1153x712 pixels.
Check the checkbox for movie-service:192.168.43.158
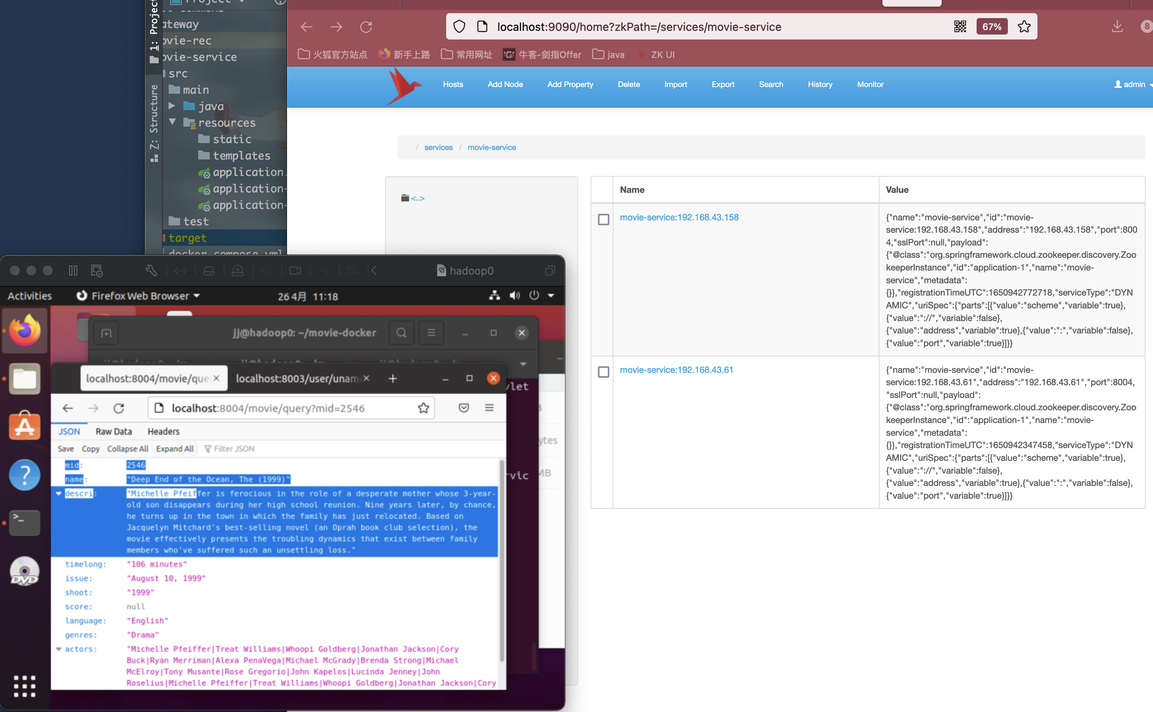(603, 220)
